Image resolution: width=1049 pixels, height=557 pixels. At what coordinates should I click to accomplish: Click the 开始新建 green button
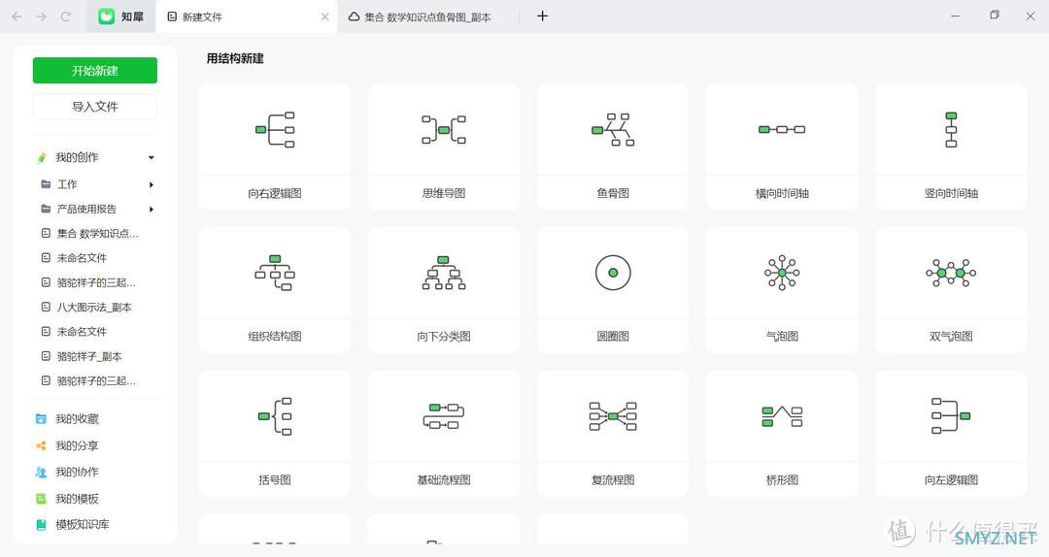pyautogui.click(x=95, y=70)
